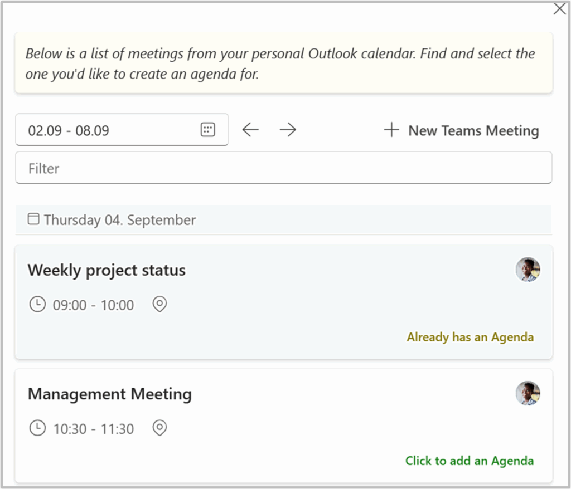Open the existing agenda via Already has an Agenda
Viewport: 571px width, 489px height.
coord(470,337)
